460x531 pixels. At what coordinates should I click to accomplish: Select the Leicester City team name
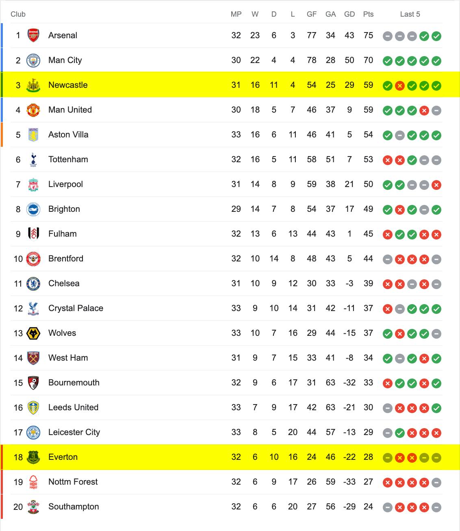[74, 432]
